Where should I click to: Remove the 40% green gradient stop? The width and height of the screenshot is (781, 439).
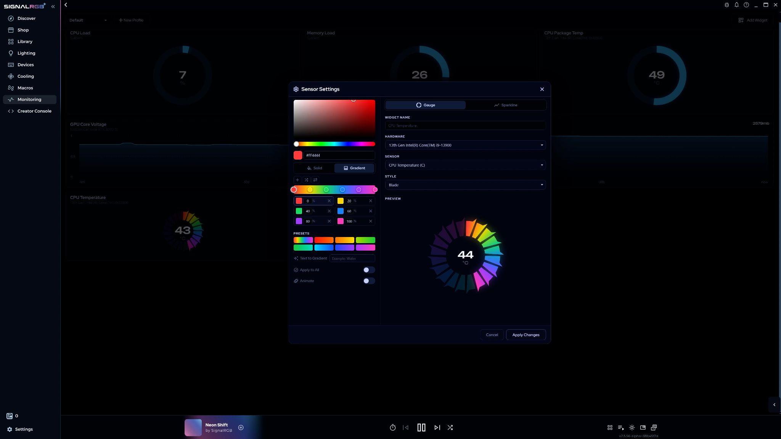point(329,211)
